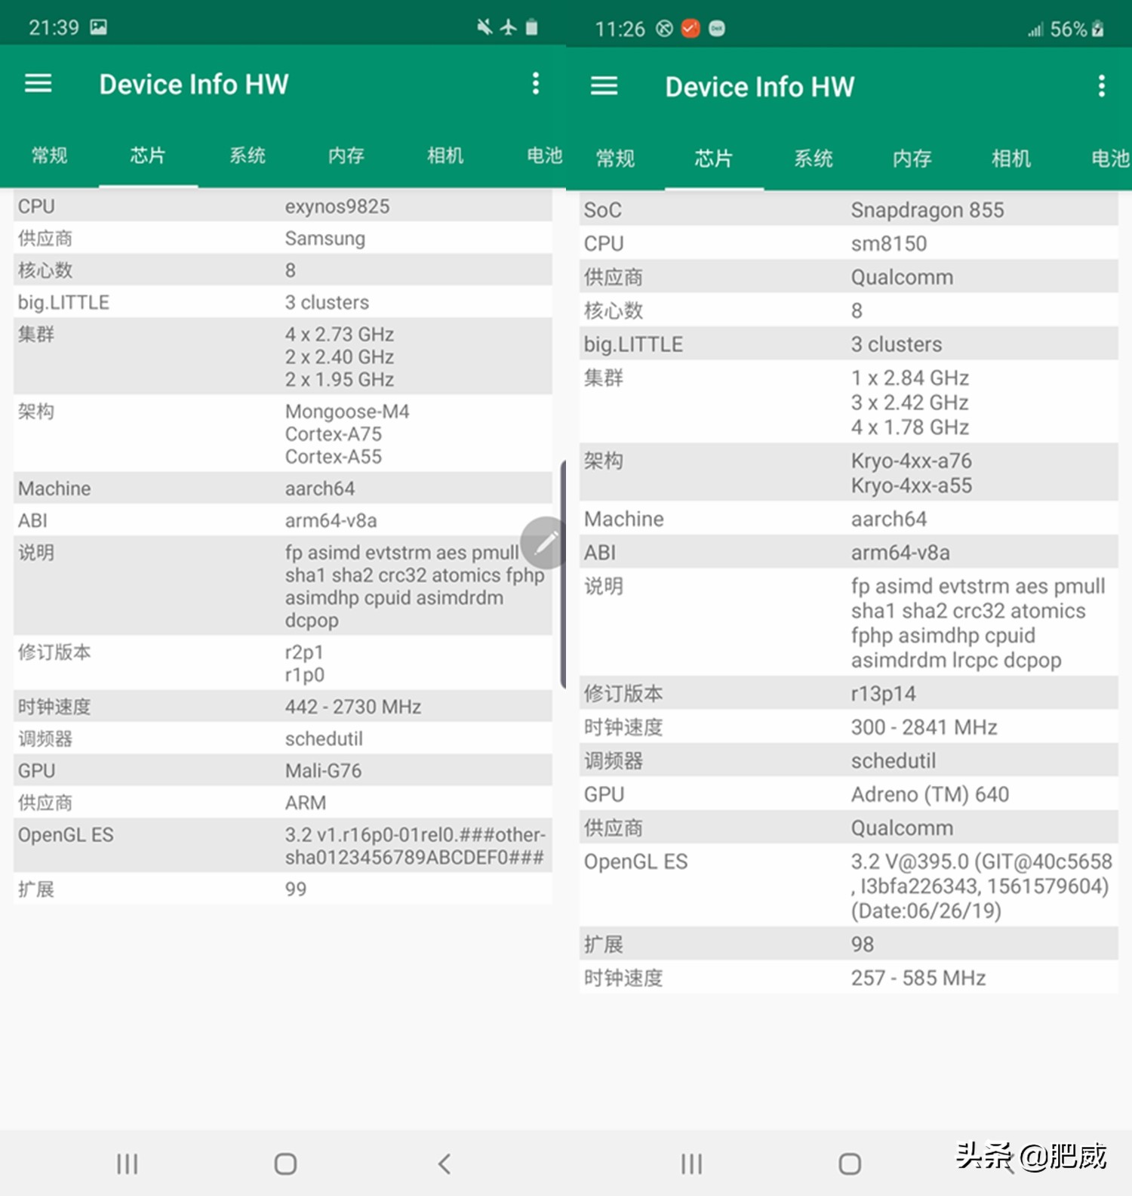Screen dimensions: 1132x1196
Task: Select 芯片 tab on right screen
Action: tap(714, 159)
